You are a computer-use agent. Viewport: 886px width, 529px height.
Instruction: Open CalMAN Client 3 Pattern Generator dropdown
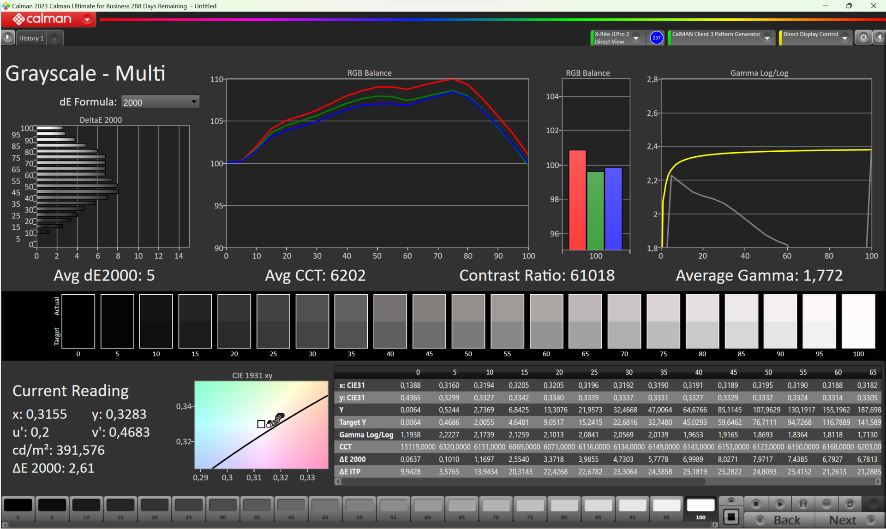(767, 38)
